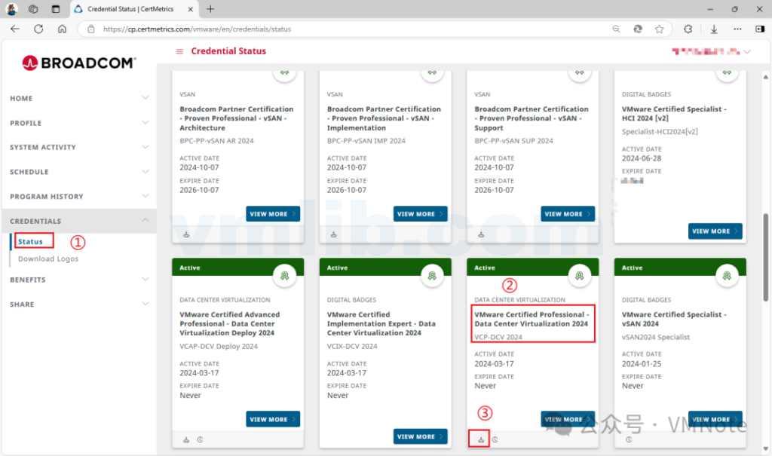Open the browser downloads icon
Image resolution: width=772 pixels, height=456 pixels.
coord(713,29)
